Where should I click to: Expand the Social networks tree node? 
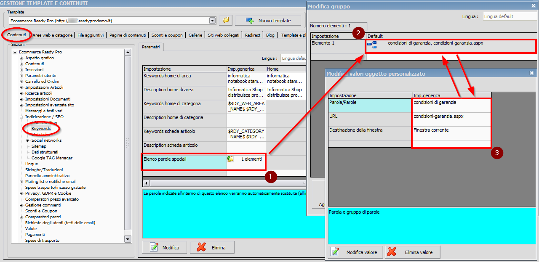tap(28, 140)
